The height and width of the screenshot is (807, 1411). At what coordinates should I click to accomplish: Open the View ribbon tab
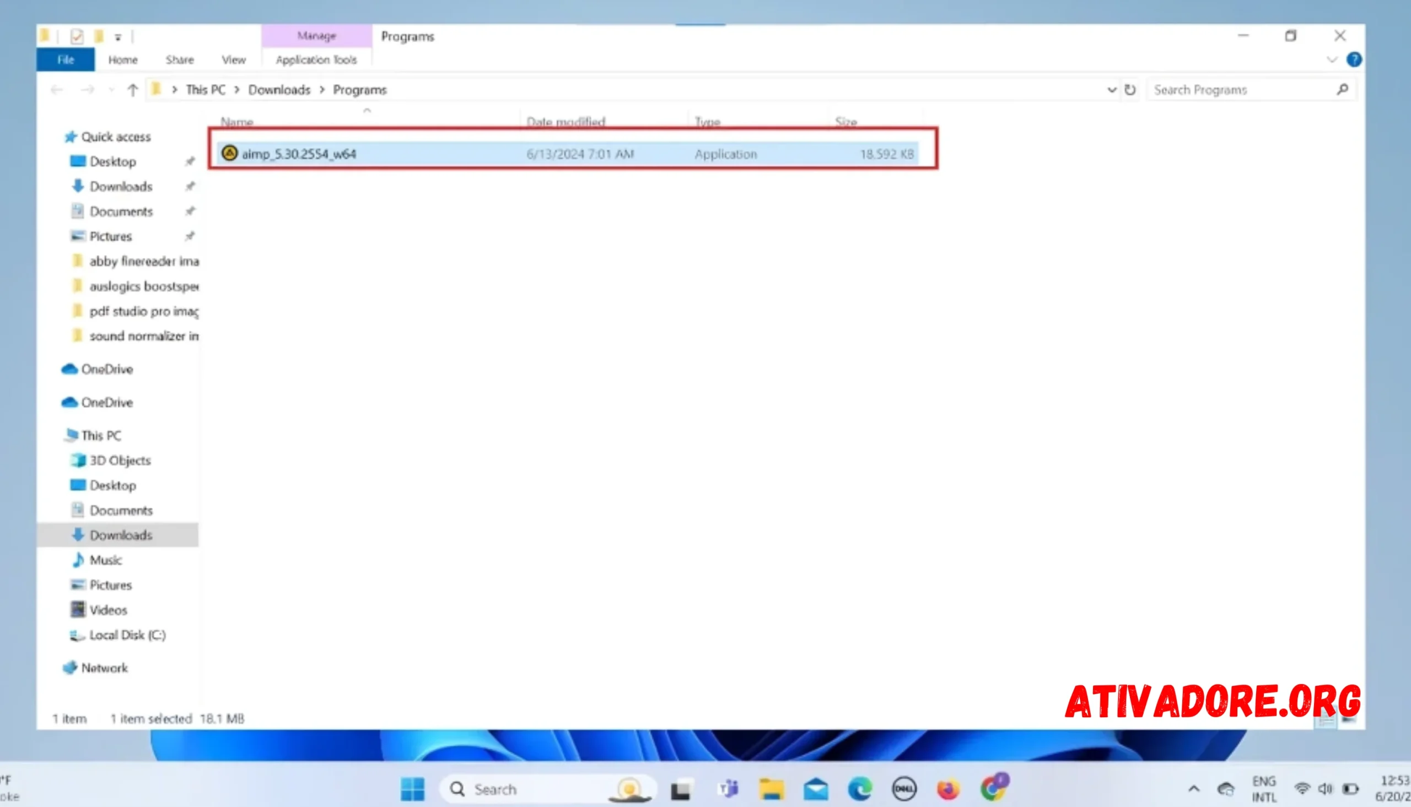(233, 60)
